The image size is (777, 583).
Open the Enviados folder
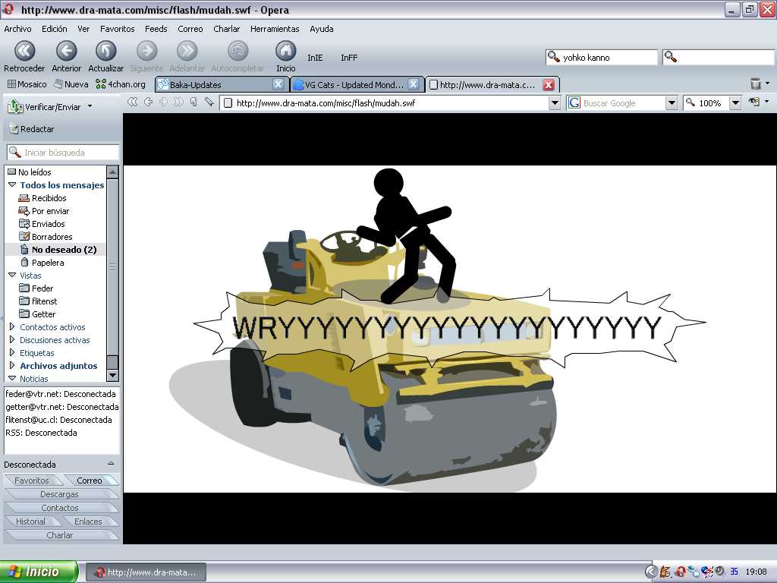[42, 224]
